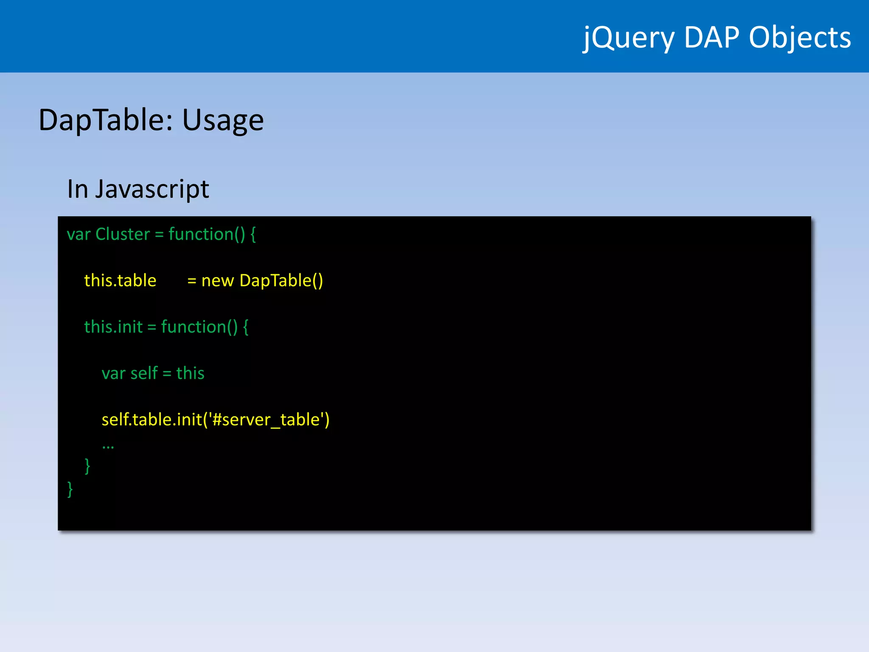Click the word 'jQuery' in the banner

pyautogui.click(x=628, y=37)
